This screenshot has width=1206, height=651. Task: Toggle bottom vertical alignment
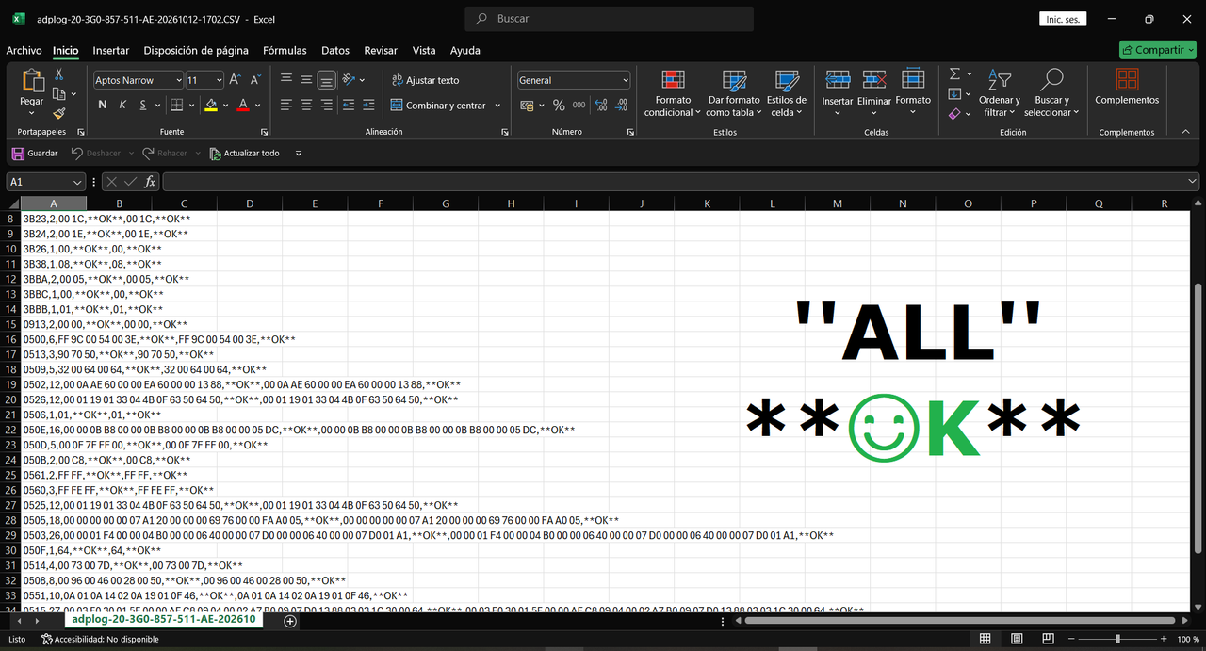click(327, 80)
